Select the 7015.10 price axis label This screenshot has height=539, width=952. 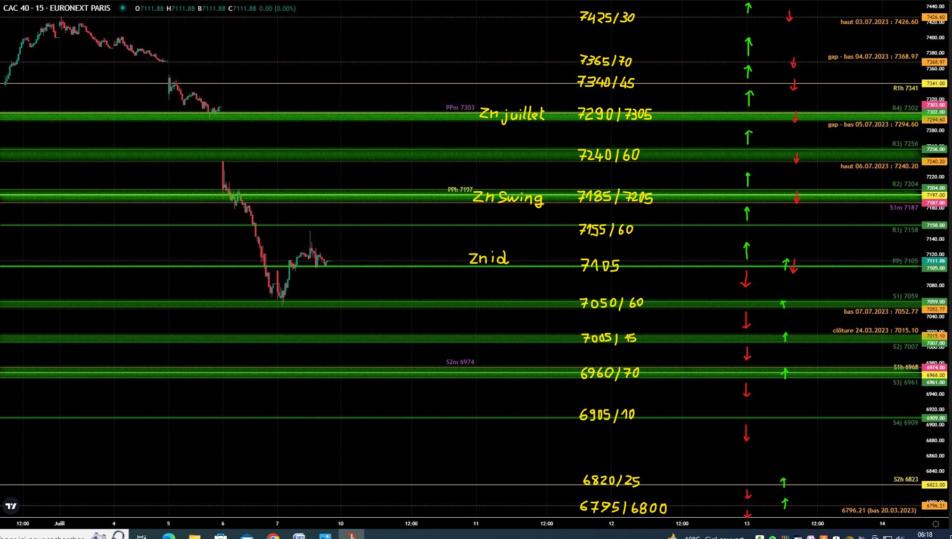coord(935,336)
